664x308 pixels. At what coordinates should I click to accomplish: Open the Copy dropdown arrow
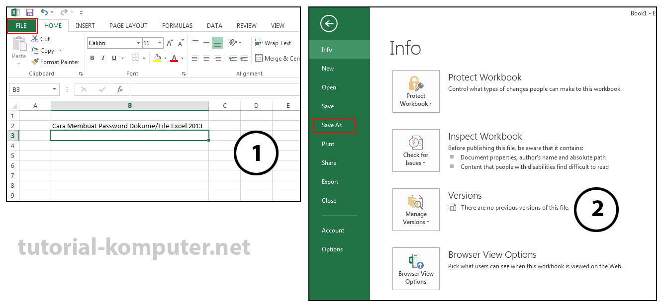click(x=61, y=51)
